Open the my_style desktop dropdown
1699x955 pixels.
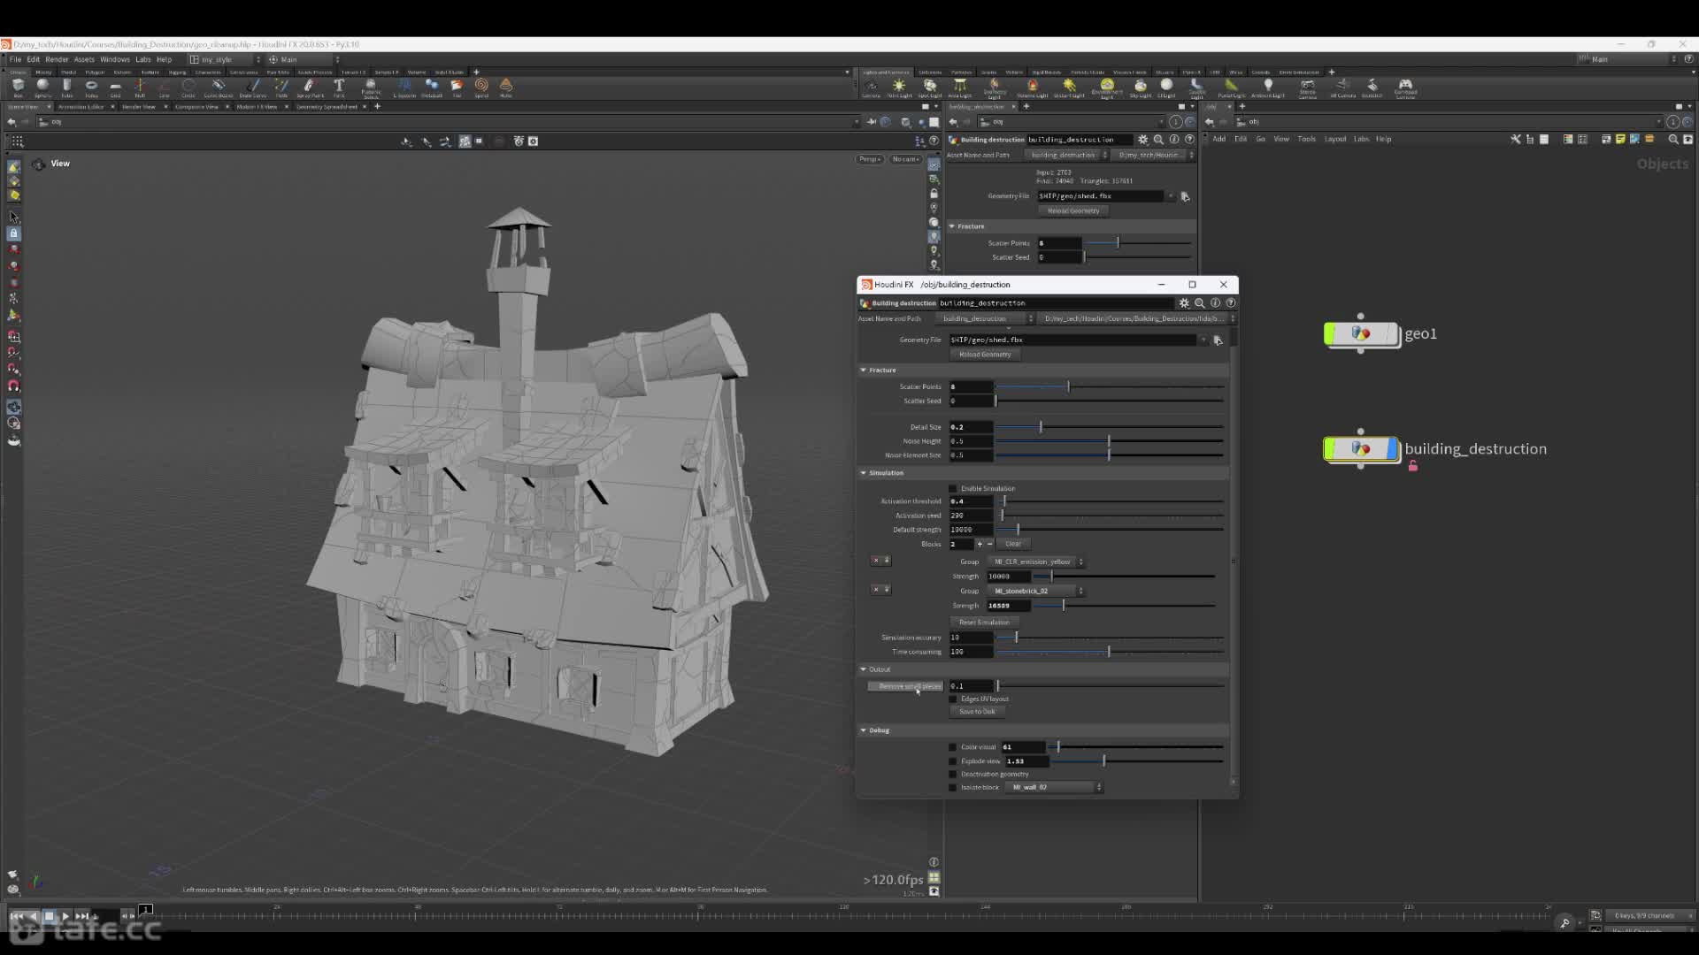(x=226, y=59)
